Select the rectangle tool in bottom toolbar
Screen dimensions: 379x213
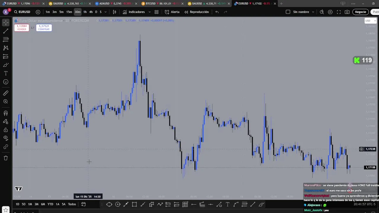tap(134, 204)
